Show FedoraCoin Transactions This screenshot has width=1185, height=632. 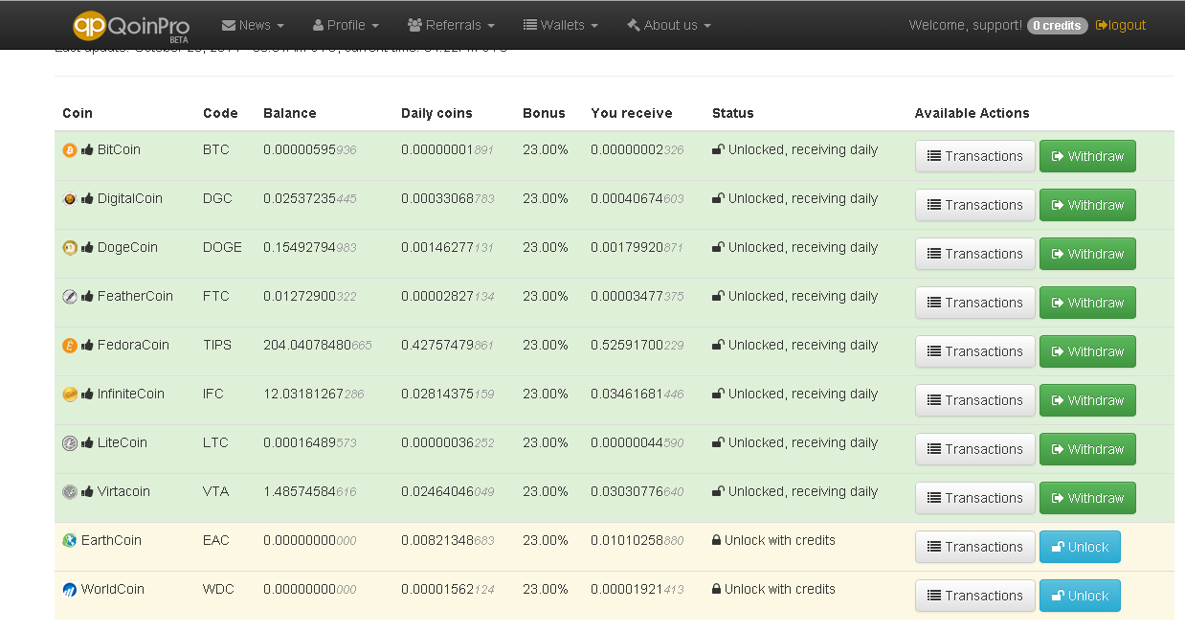pyautogui.click(x=974, y=351)
